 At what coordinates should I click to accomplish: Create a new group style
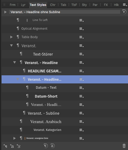18,146
